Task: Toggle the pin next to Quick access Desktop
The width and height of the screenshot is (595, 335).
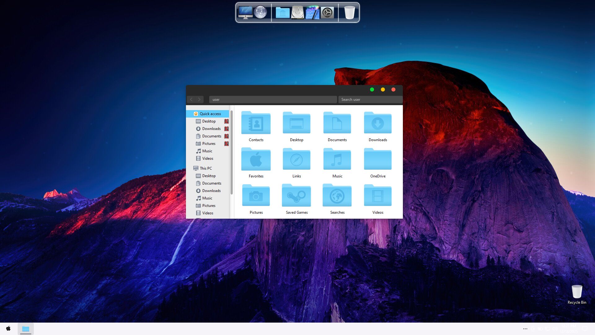Action: (227, 121)
